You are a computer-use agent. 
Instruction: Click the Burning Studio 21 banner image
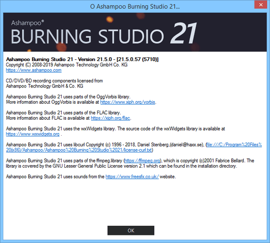(x=135, y=32)
